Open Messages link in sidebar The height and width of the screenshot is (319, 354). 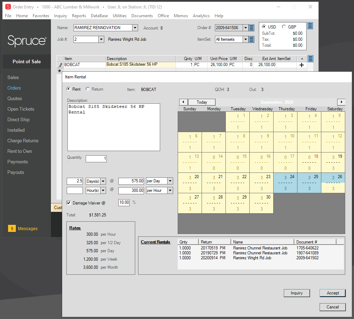pyautogui.click(x=28, y=229)
